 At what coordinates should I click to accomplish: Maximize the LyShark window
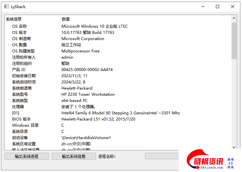(218, 7)
